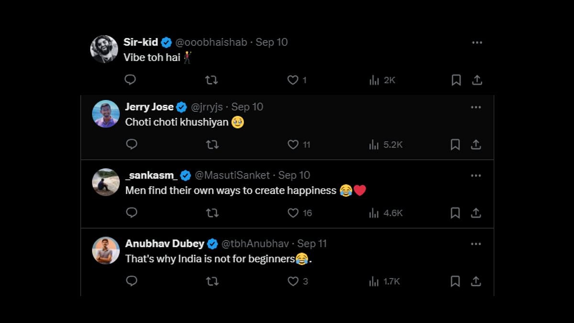Reply to Sir-kid's tweet

130,80
